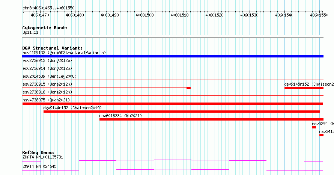This screenshot has height=175, width=334.
Task: Open the dgv9144n152 (Chaisson2019) label
Action: click(72, 108)
